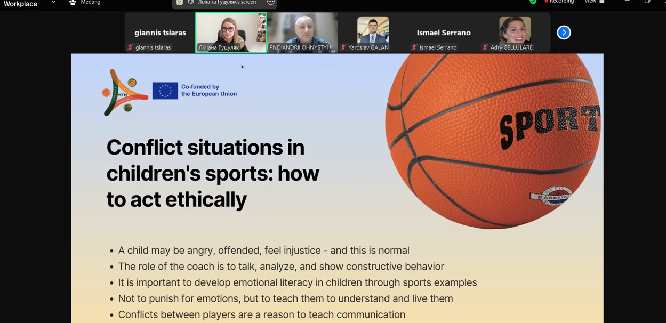This screenshot has width=666, height=323.
Task: Open the View layout menu
Action: [594, 2]
